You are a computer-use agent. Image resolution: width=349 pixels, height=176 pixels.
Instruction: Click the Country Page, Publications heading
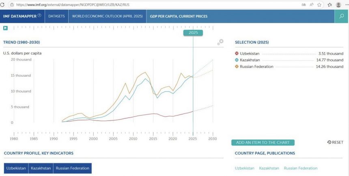coord(265,153)
